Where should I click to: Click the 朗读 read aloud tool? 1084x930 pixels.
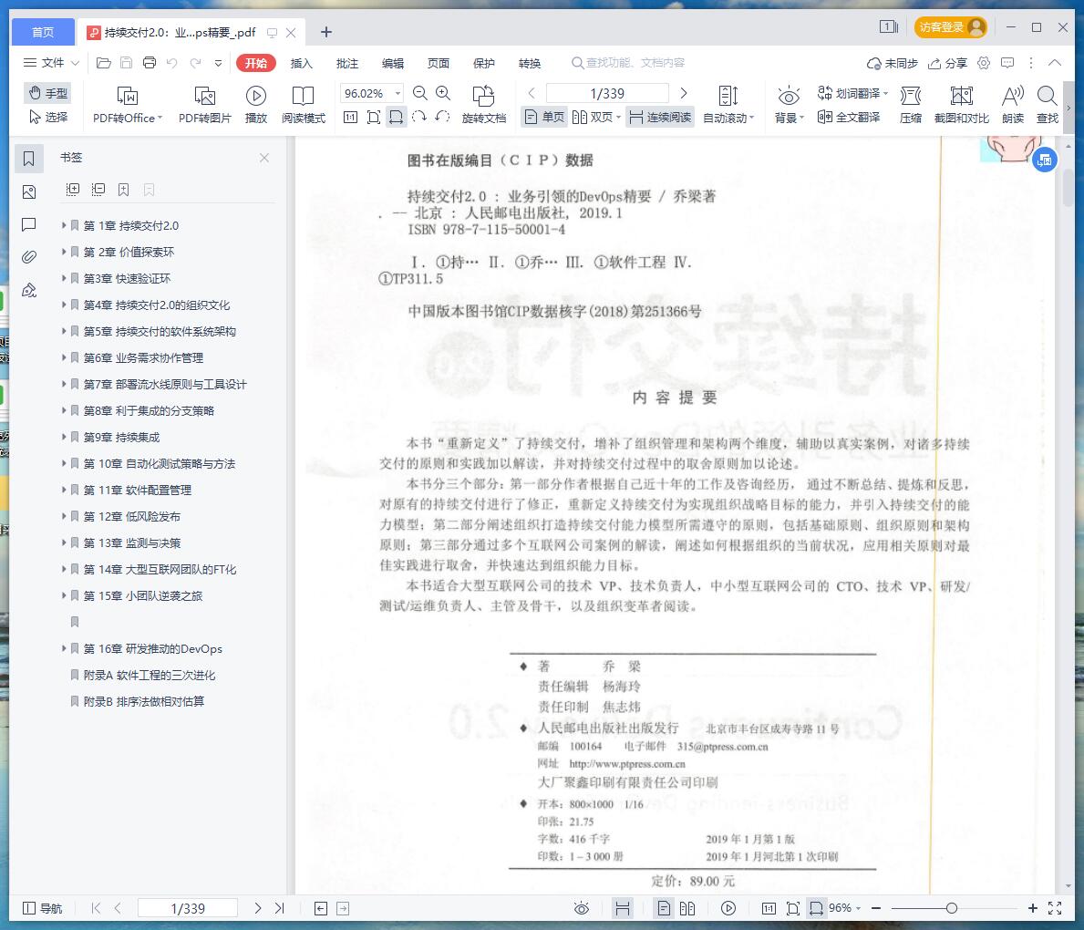[x=1013, y=105]
